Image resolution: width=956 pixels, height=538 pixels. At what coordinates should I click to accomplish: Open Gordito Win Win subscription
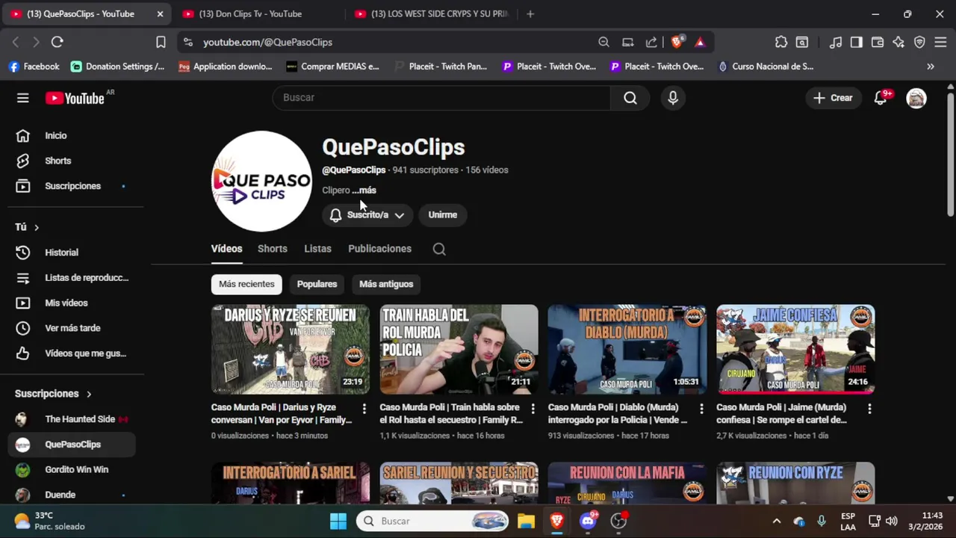72,469
